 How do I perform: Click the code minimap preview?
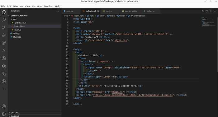(x=208, y=22)
